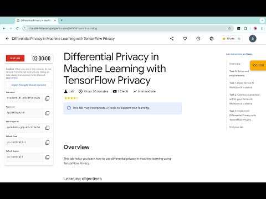Open browser extensions puzzle icon
This screenshot has width=266, height=199.
click(245, 28)
